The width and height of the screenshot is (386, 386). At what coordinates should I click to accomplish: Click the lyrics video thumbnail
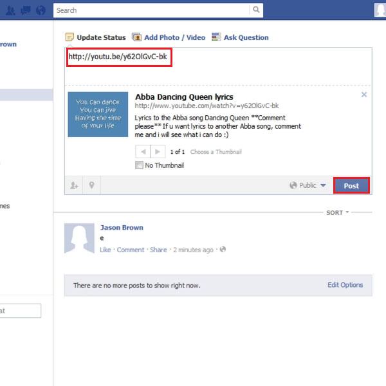(x=98, y=115)
